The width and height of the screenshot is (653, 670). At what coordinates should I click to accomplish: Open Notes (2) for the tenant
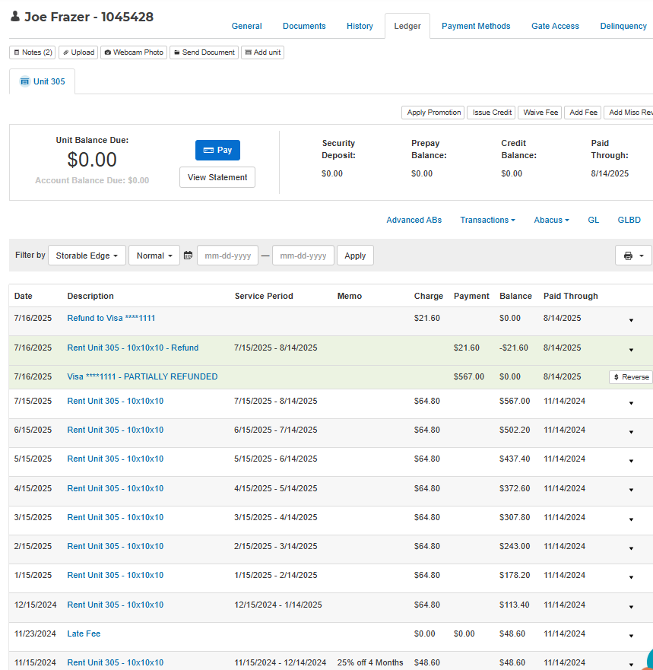pos(33,52)
